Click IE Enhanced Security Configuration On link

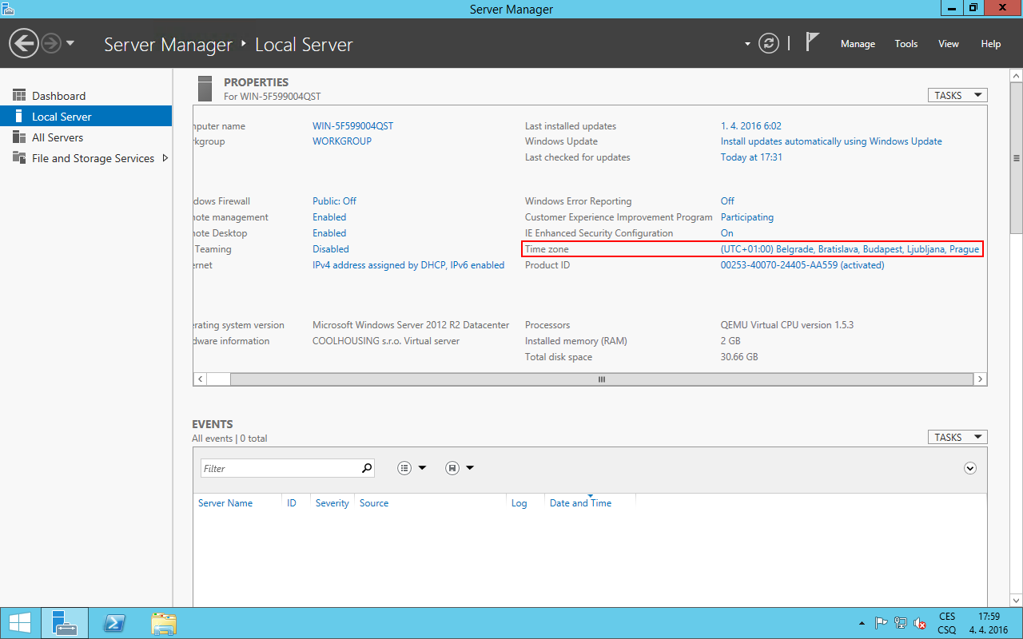[726, 233]
